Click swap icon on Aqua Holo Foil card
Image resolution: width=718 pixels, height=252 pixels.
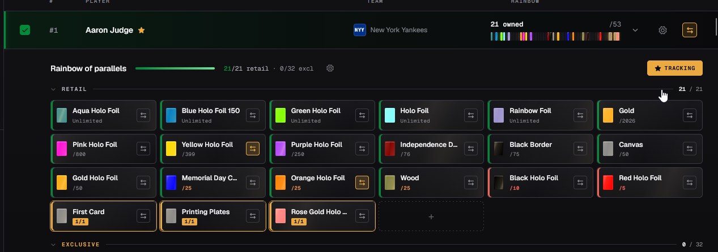click(x=143, y=115)
